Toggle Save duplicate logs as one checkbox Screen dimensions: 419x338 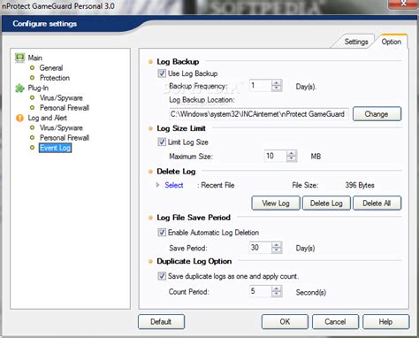pos(162,276)
